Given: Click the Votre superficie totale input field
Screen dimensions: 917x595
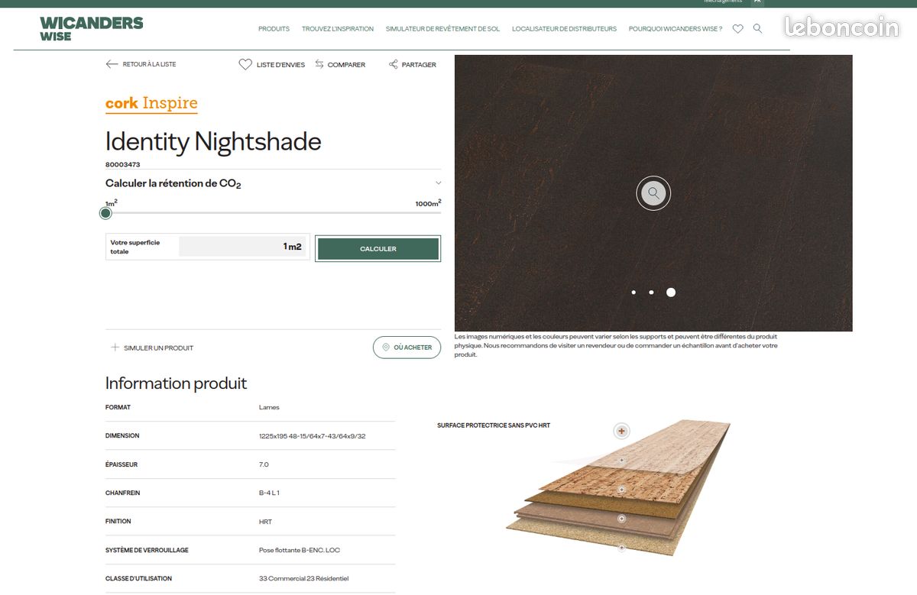Looking at the screenshot, I should coord(244,247).
